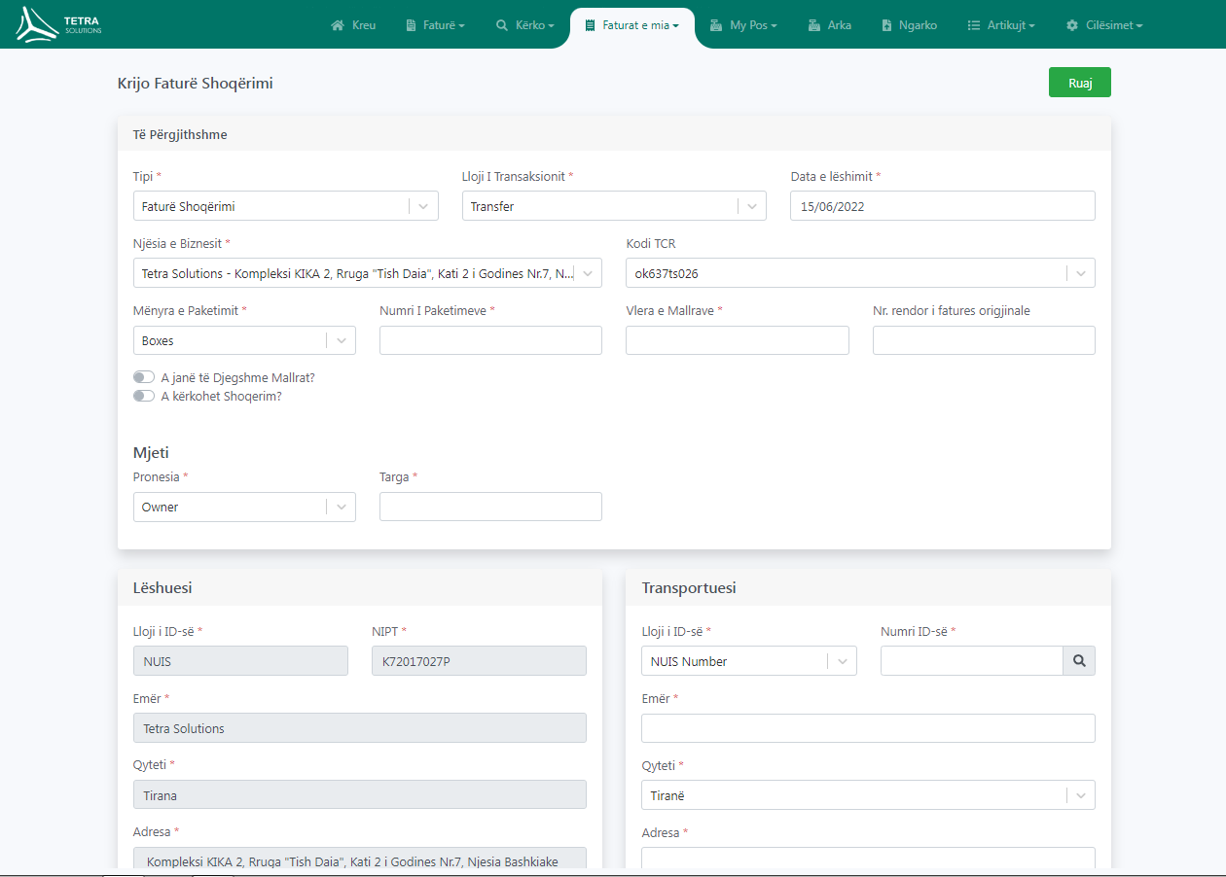The image size is (1226, 877).
Task: Open the Kërko menu
Action: pyautogui.click(x=525, y=25)
